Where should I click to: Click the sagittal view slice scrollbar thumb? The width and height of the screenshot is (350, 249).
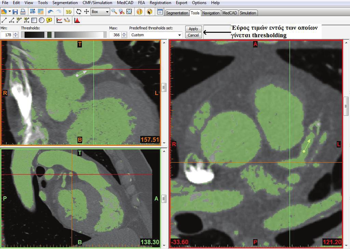[x=164, y=198]
